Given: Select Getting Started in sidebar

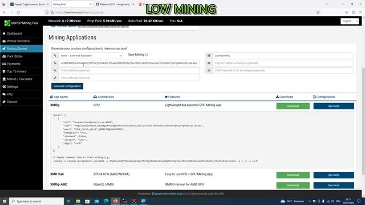Looking at the screenshot, I should tap(21, 48).
